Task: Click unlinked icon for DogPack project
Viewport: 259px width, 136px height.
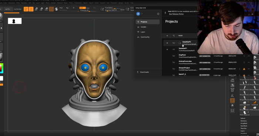Action: [x=174, y=56]
